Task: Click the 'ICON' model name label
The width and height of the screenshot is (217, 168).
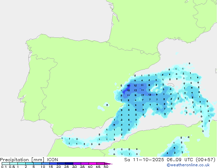Action: [52, 160]
